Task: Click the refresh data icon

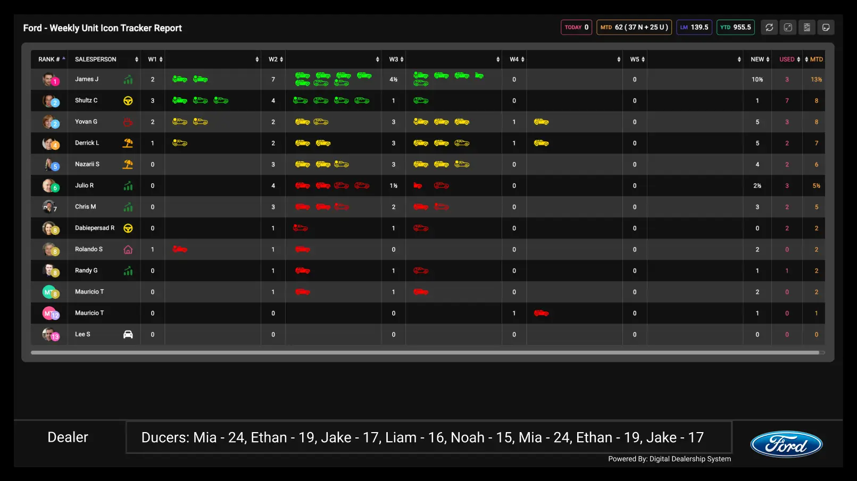Action: (x=769, y=27)
